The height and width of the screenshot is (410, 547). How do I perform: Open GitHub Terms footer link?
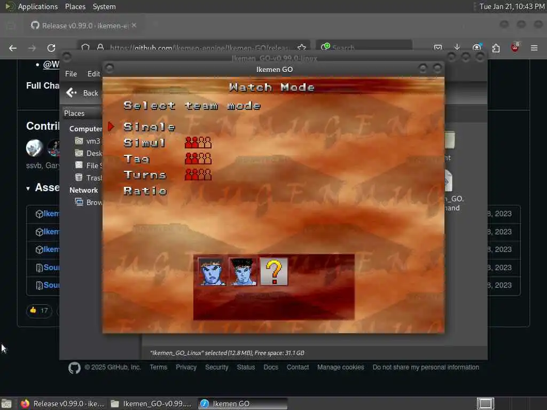pyautogui.click(x=158, y=367)
